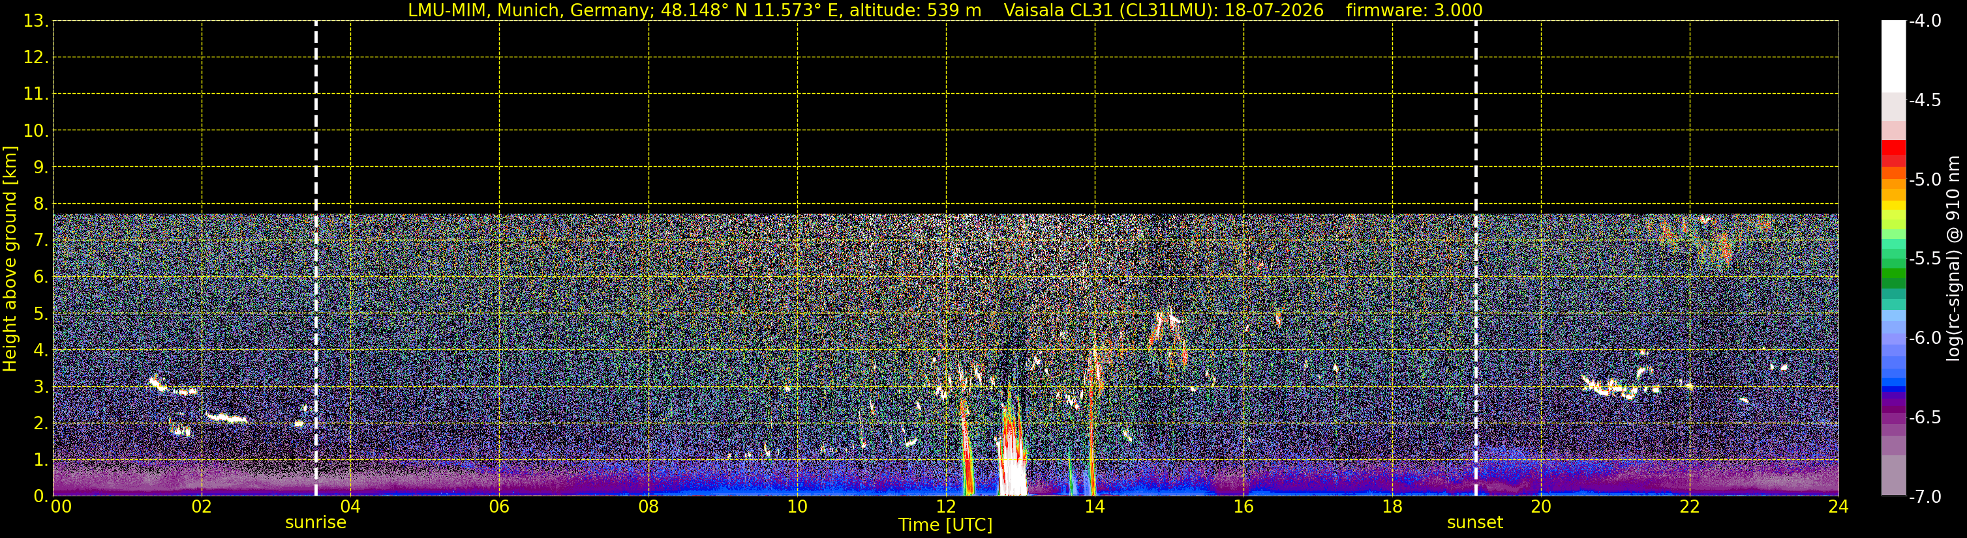Click the '13.' tick on the height axis
This screenshot has height=538, width=1967.
point(36,21)
